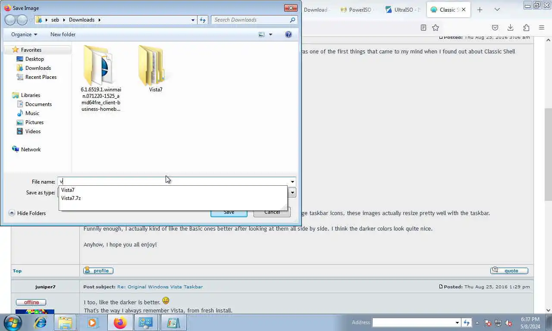Image resolution: width=552 pixels, height=331 pixels.
Task: Click the first post's profile button
Action: coord(98,271)
